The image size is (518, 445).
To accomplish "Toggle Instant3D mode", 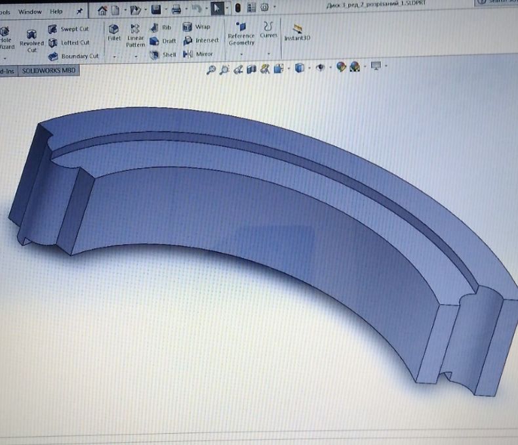I will [297, 32].
